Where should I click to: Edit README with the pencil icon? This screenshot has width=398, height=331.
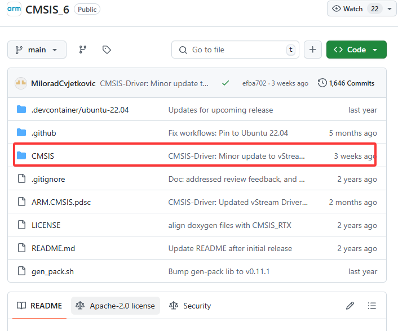click(x=350, y=306)
